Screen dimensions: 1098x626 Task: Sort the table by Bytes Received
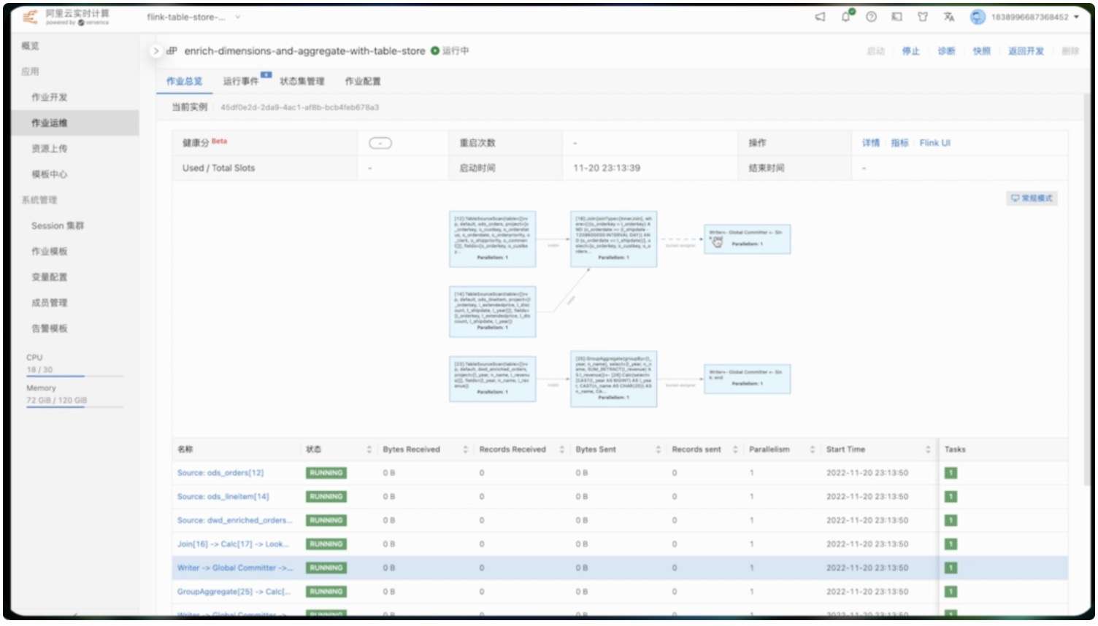click(465, 449)
